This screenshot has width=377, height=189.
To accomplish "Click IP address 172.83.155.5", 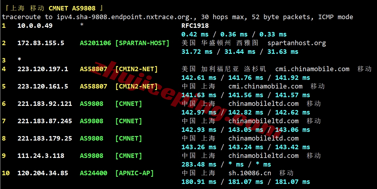I will pos(41,43).
